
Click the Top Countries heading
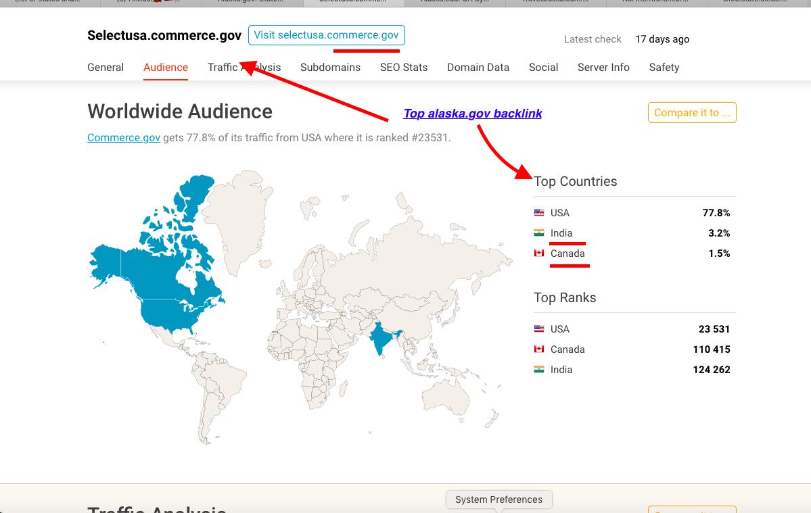point(575,181)
